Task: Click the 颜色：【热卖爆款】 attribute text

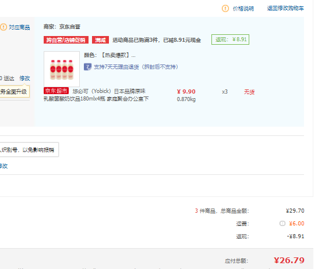Action: point(109,55)
